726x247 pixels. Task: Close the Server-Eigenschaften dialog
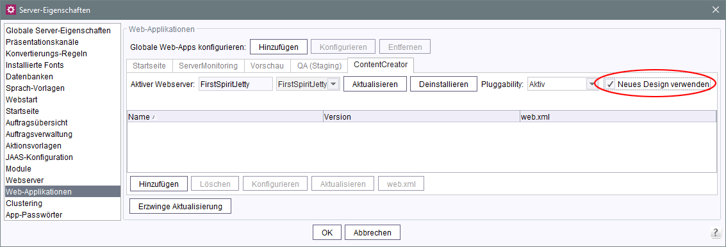(716, 10)
